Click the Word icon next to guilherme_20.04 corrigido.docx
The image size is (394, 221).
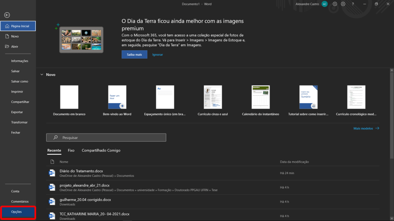coord(52,201)
